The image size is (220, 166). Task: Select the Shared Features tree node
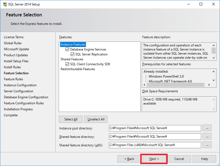(72, 59)
